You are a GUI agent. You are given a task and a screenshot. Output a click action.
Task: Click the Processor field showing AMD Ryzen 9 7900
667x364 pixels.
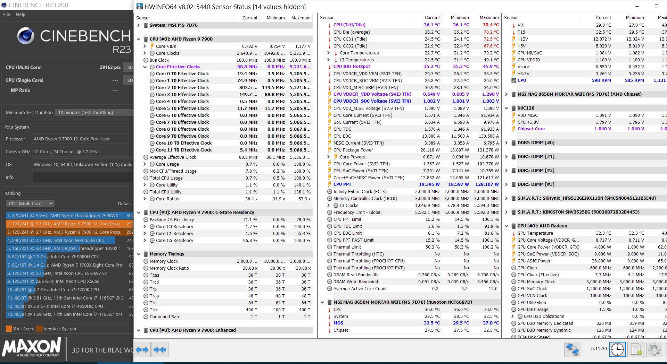(x=83, y=139)
